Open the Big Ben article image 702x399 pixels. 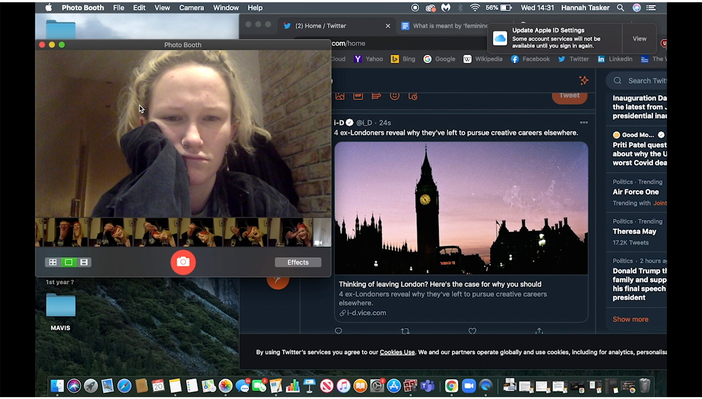(461, 208)
